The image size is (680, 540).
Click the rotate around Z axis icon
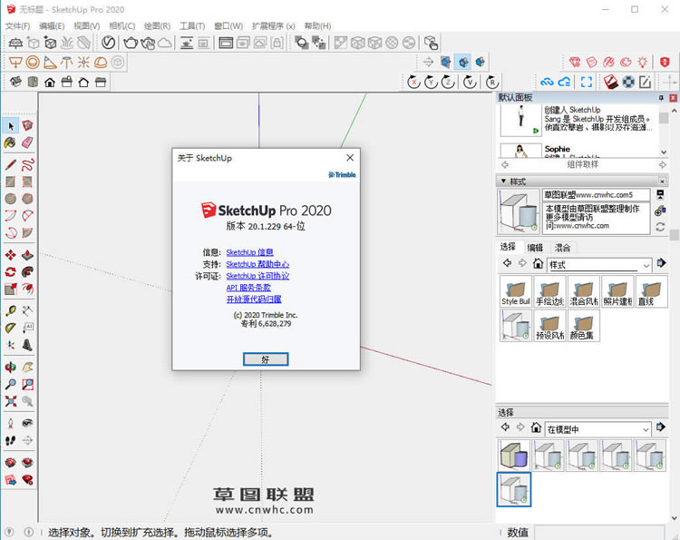point(448,82)
